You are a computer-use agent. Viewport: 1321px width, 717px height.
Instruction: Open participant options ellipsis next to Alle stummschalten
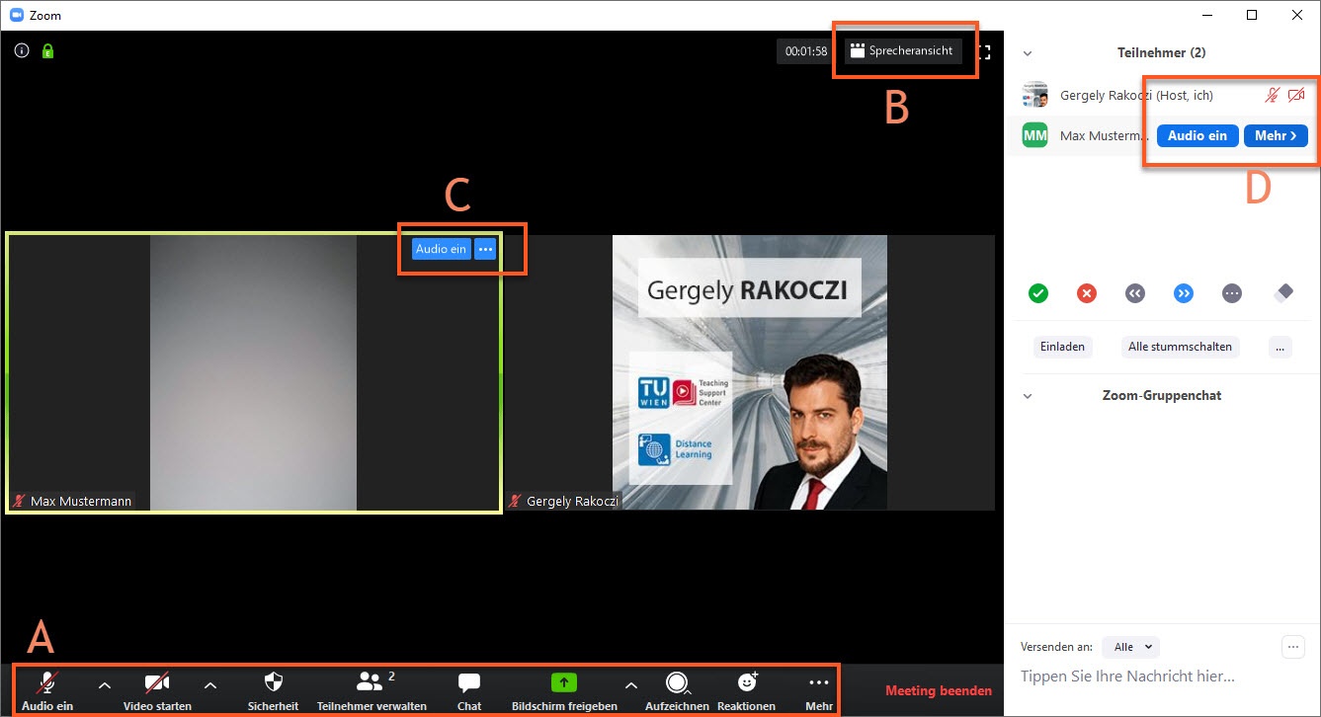[x=1280, y=347]
